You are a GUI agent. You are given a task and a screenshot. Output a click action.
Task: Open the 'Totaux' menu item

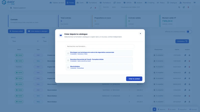[x=161, y=2]
